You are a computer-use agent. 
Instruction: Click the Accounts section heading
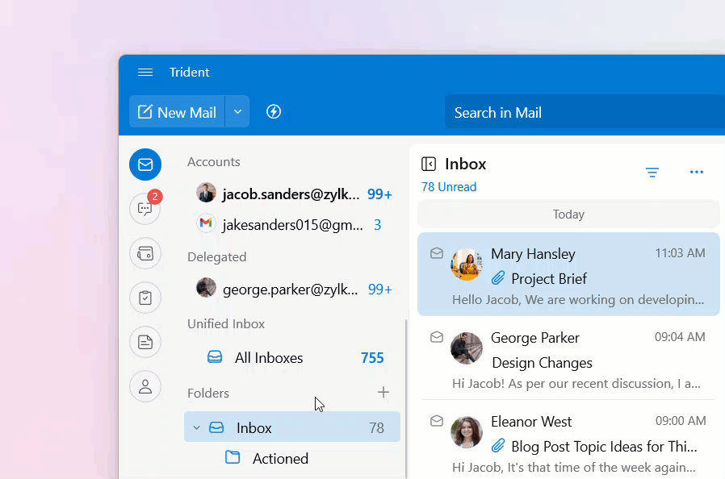pos(214,162)
